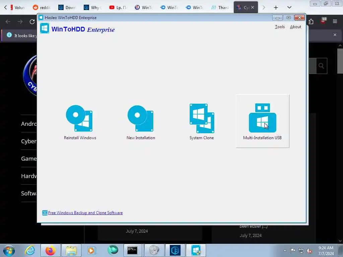The width and height of the screenshot is (343, 257).
Task: Open Windows Media Player from taskbar
Action: [x=91, y=250]
